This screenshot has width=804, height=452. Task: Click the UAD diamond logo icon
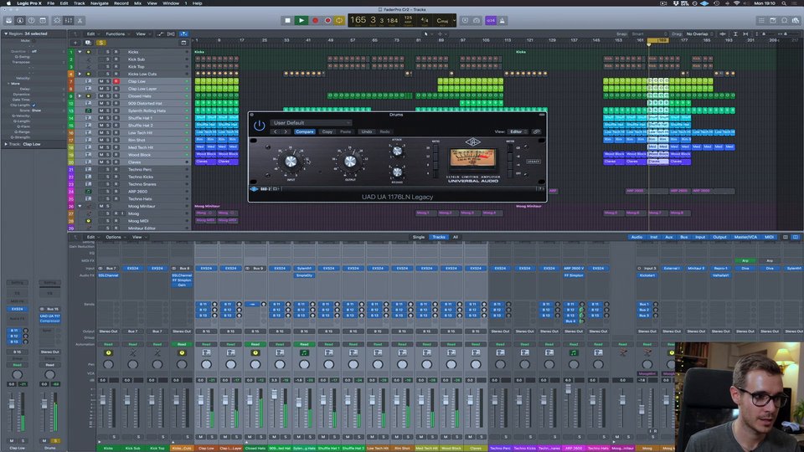[x=255, y=188]
